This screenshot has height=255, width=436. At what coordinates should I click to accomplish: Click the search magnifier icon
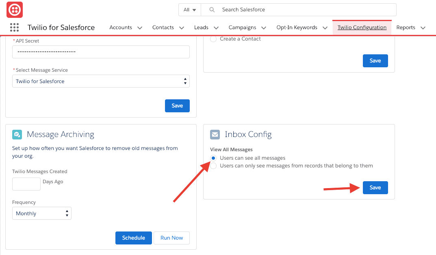click(212, 10)
